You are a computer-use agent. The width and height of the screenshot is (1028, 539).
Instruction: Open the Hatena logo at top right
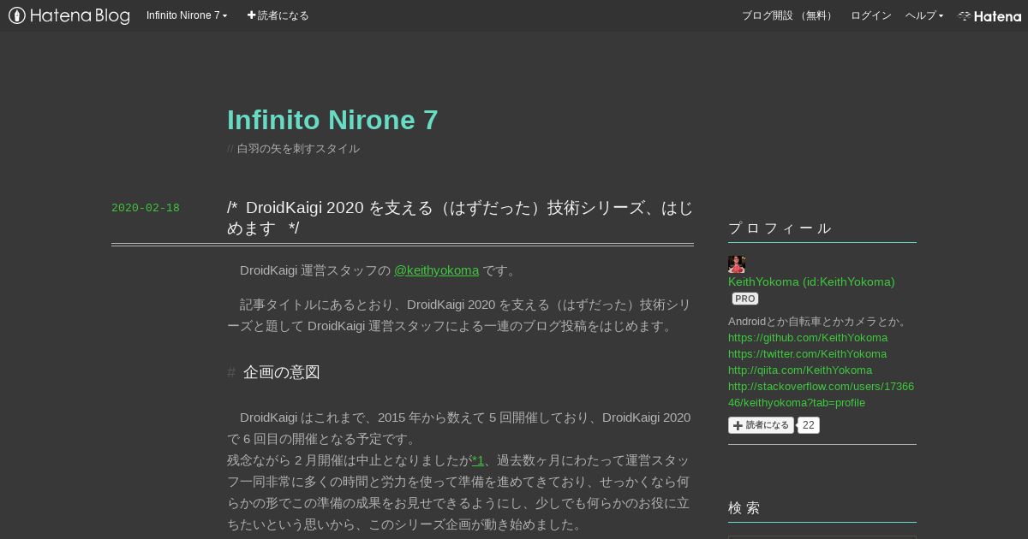989,15
